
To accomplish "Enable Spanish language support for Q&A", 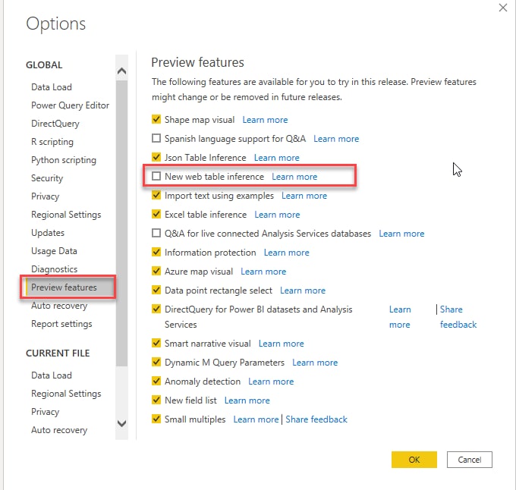I will [x=156, y=139].
